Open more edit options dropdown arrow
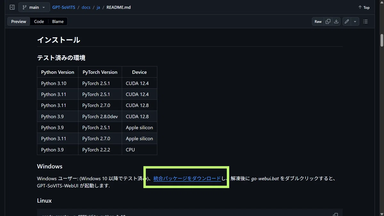Screen dimensions: 384x216 coord(355,21)
